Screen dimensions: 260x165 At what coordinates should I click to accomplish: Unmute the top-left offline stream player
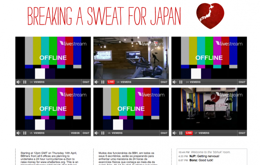click(x=18, y=82)
